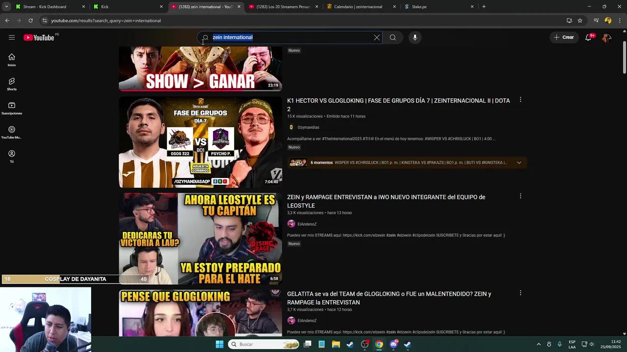Viewport: 627px width, 352px height.
Task: Reload the page
Action: click(x=30, y=21)
